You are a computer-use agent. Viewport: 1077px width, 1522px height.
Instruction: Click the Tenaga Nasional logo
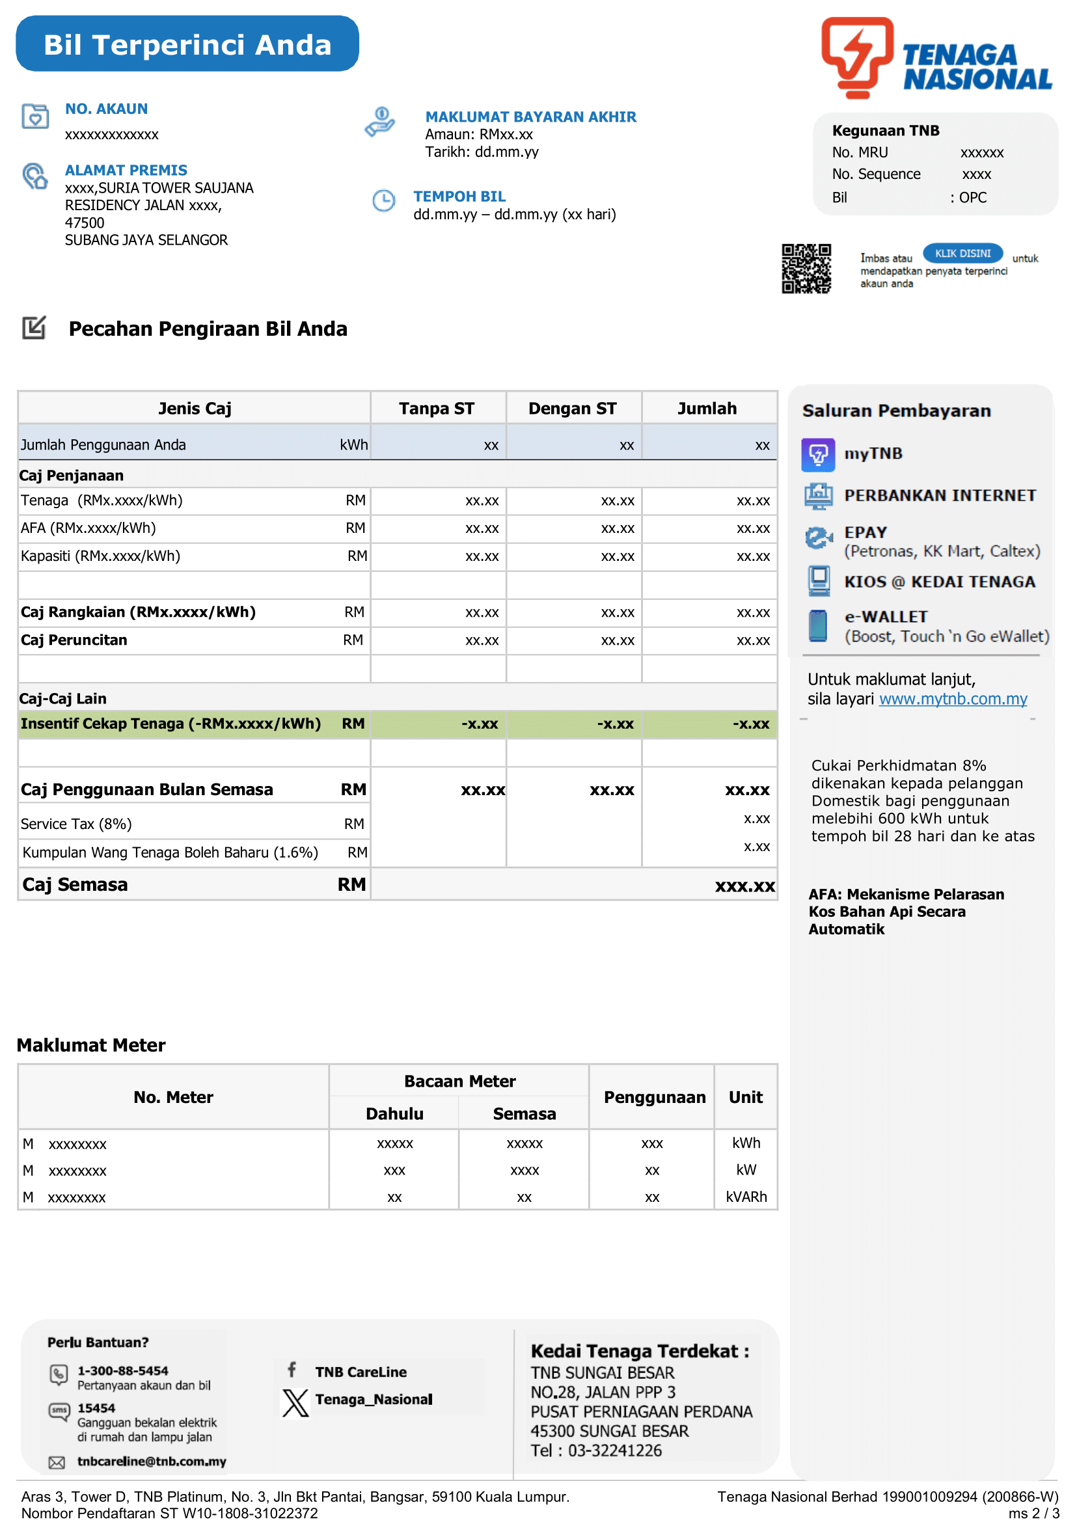pyautogui.click(x=935, y=58)
